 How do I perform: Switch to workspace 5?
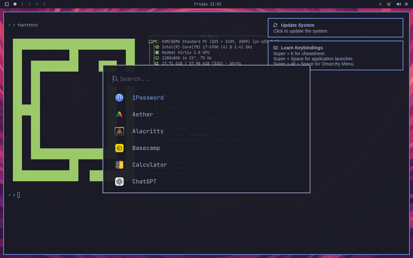point(44,4)
